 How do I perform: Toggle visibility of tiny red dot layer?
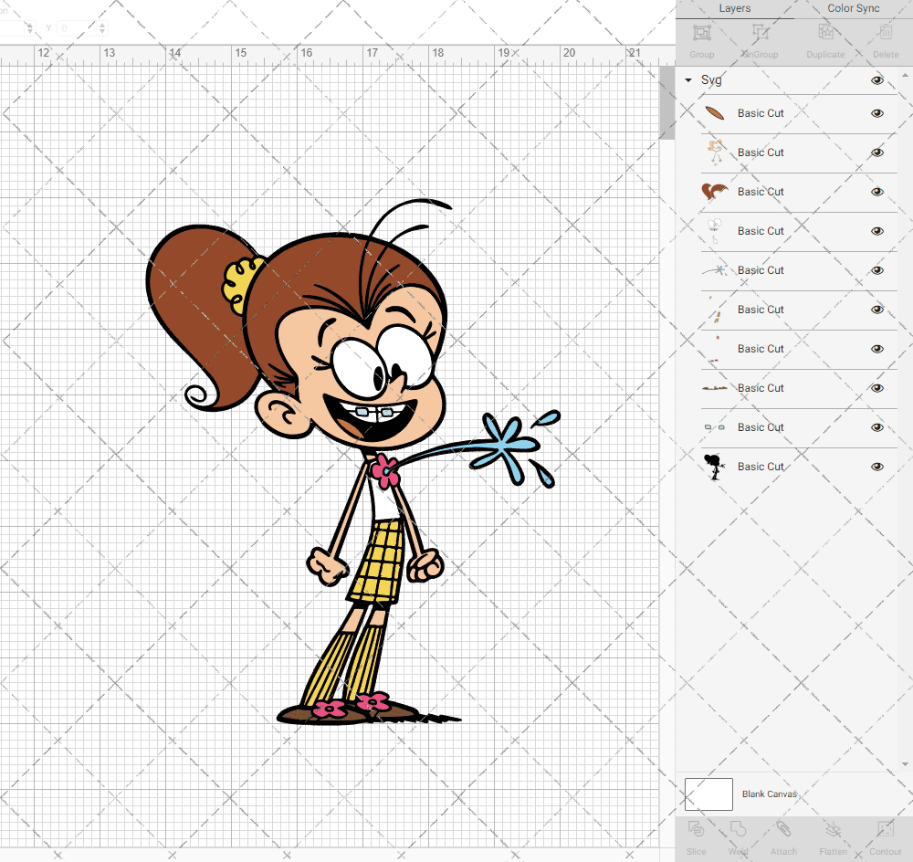(877, 349)
